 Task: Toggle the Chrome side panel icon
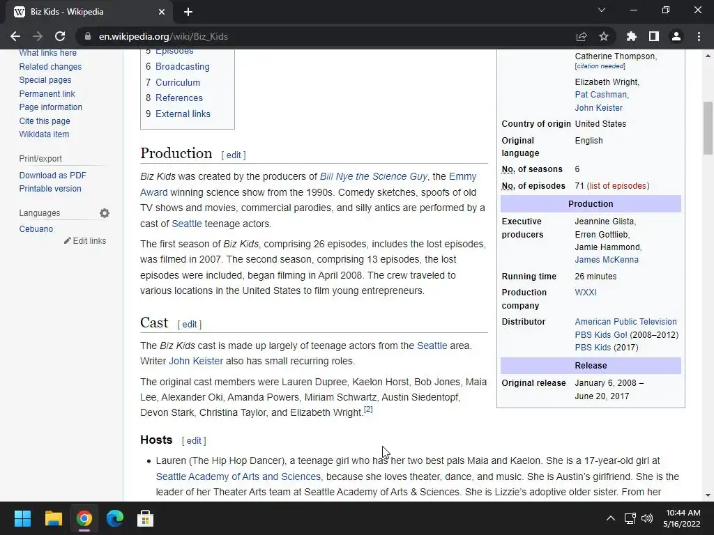[654, 36]
